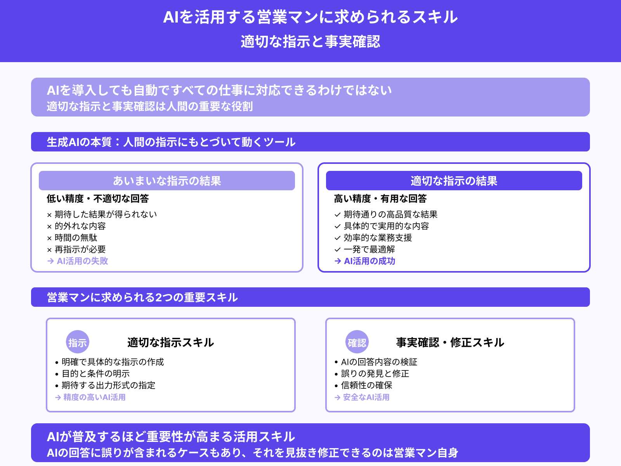Click the title 適切な指示スキル
Viewport: 621px width, 466px height.
[171, 342]
